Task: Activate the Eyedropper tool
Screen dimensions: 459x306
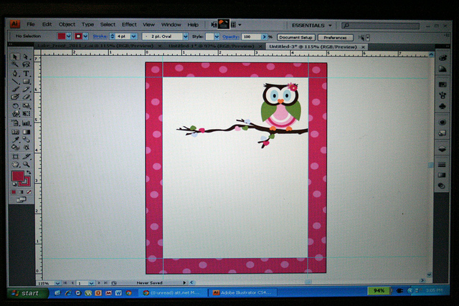Action: (x=15, y=140)
